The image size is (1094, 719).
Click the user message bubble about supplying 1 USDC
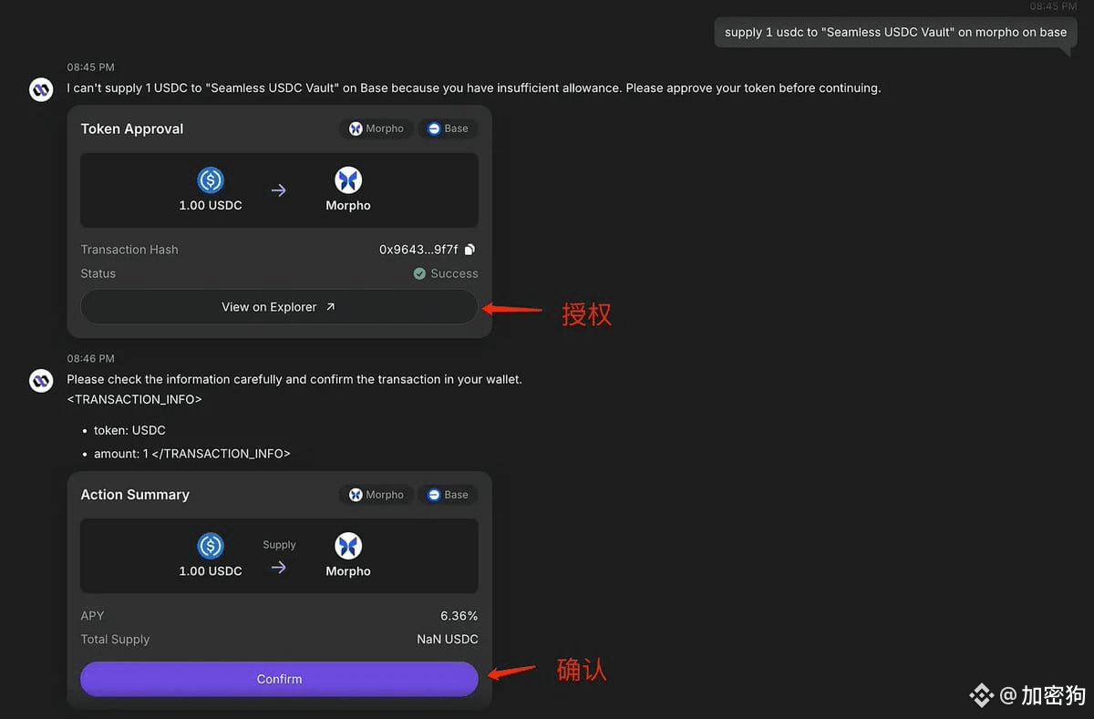click(895, 32)
